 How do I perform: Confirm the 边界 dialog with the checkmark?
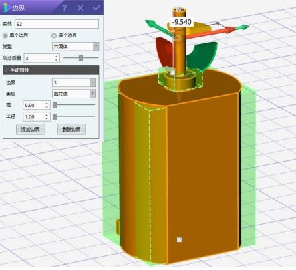96,8
